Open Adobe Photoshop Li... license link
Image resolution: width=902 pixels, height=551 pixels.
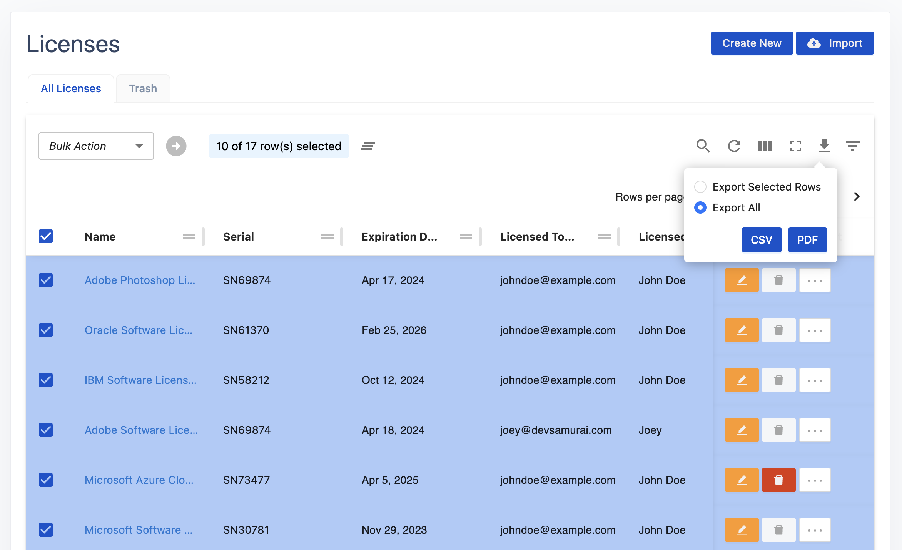tap(140, 280)
